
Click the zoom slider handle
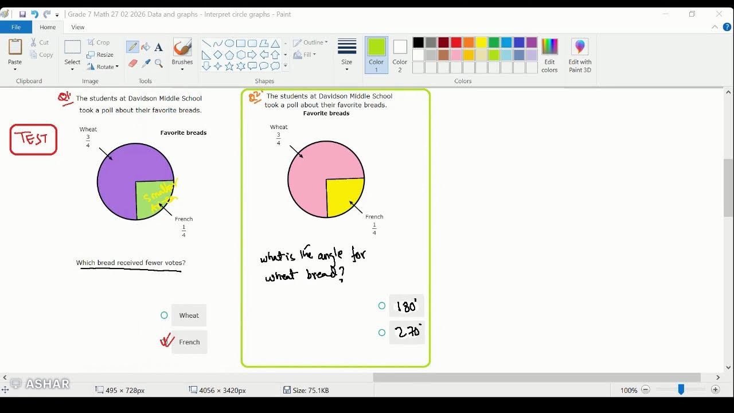point(681,389)
